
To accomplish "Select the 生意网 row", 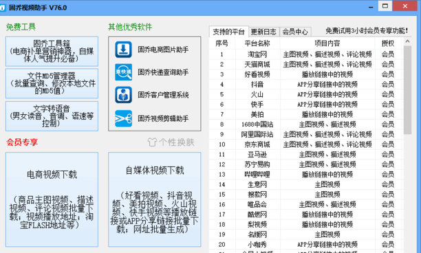I will coord(306,184).
